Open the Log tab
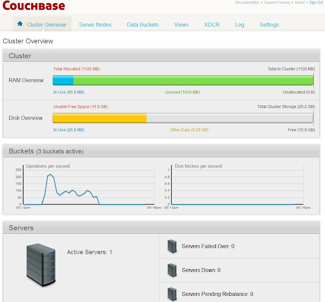325x302 pixels. (240, 25)
